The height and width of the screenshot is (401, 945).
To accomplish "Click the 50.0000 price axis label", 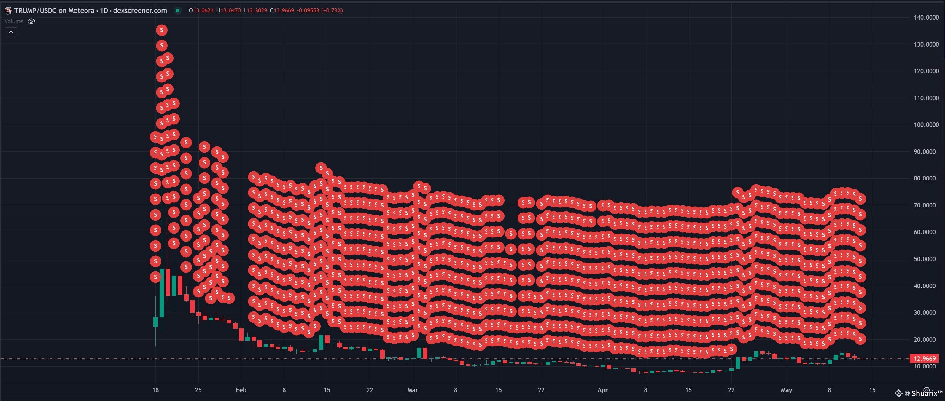I will pos(925,259).
